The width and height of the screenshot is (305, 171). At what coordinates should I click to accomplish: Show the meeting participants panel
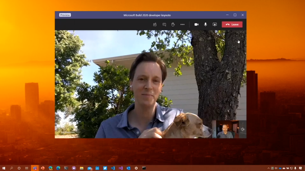pyautogui.click(x=155, y=25)
